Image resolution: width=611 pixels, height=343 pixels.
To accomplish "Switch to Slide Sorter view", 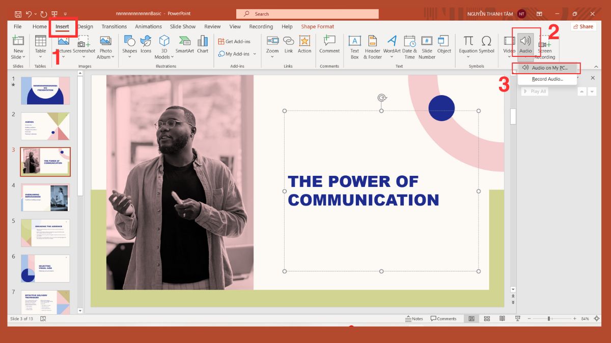I will pos(487,318).
